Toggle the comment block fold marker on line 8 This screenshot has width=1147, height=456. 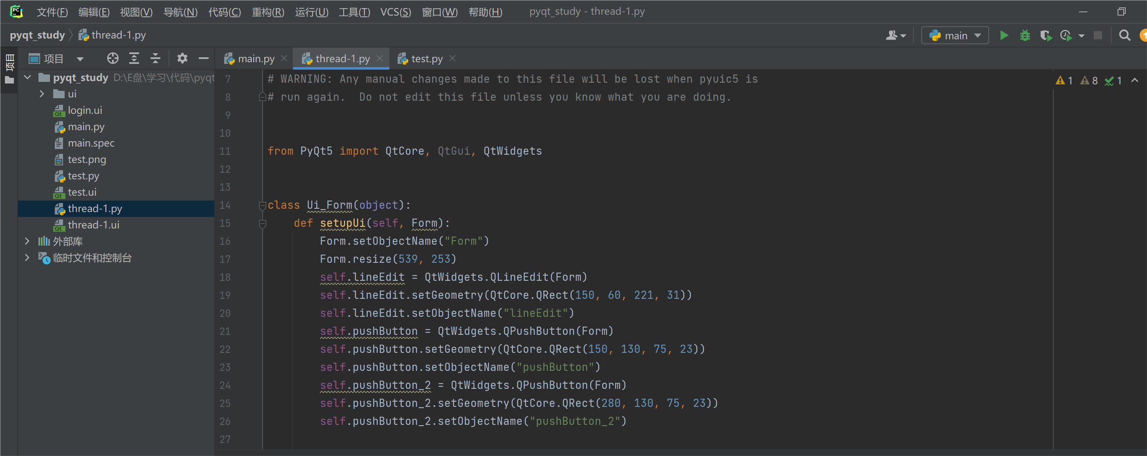[262, 97]
